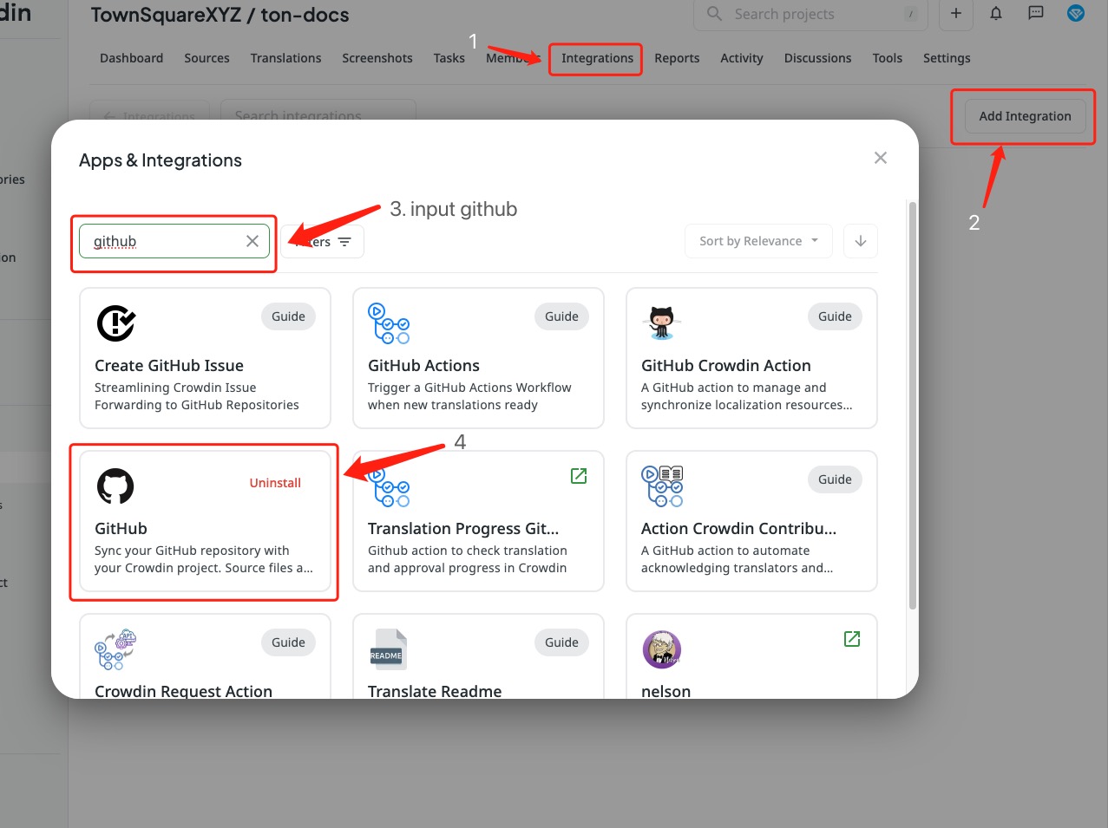Close the Apps & Integrations dialog
Image resolution: width=1108 pixels, height=828 pixels.
click(881, 158)
